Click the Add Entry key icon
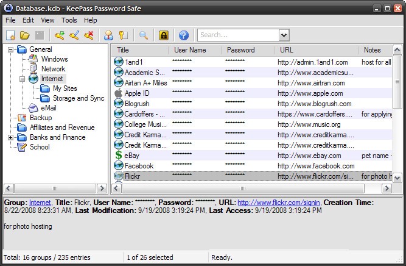406x266 pixels. click(59, 35)
